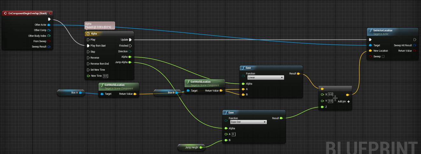The height and width of the screenshot is (154, 421).
Task: Click the A value field on Expo Out Ease
Action: pos(234,134)
